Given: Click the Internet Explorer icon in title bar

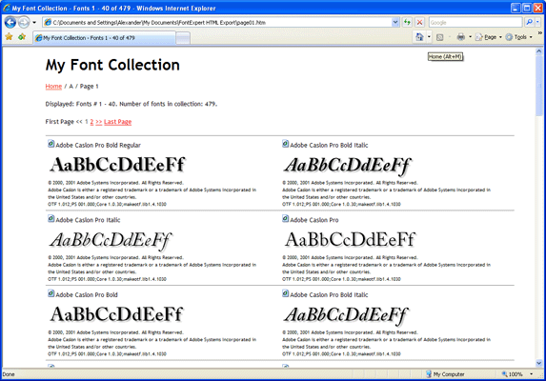Looking at the screenshot, I should coord(7,8).
